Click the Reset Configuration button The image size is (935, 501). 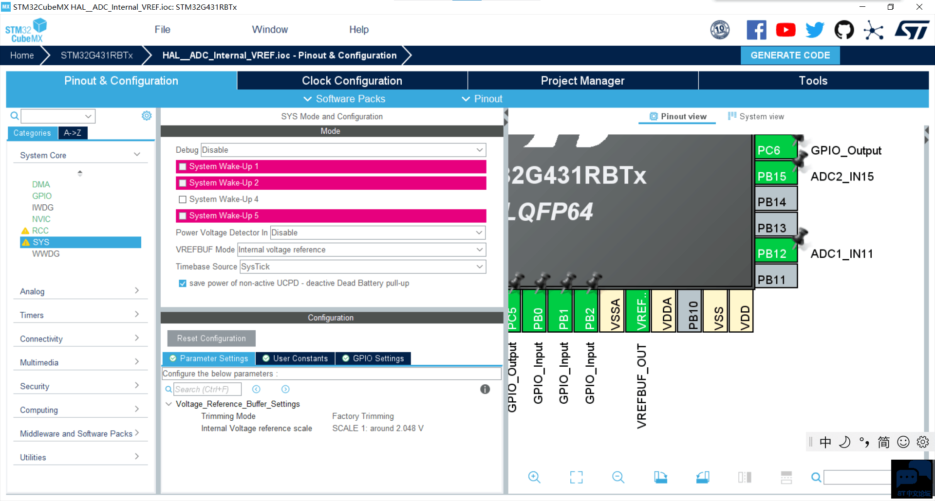(x=211, y=339)
